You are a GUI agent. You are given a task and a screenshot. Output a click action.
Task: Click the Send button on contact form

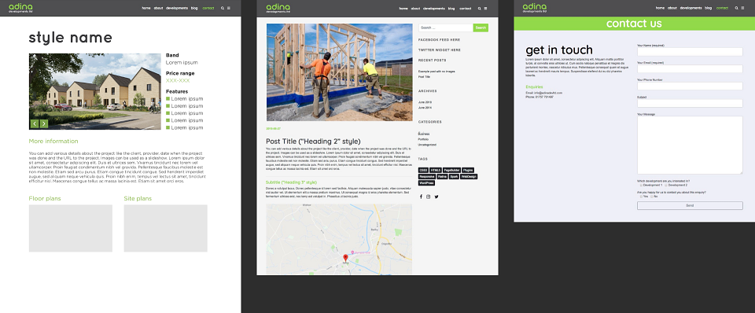[x=690, y=205]
